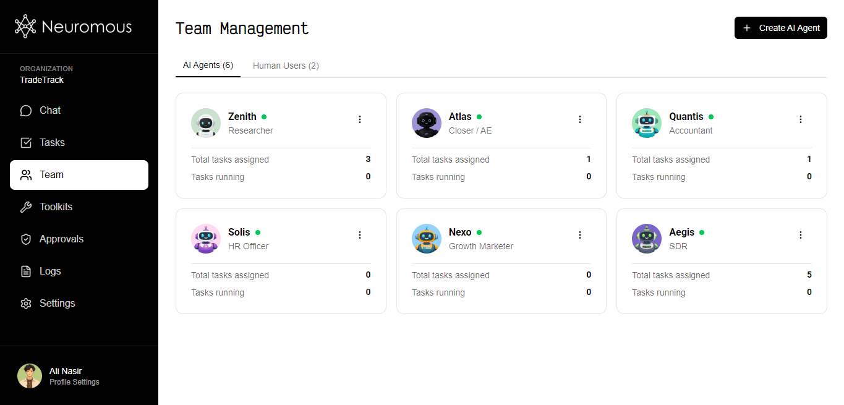
Task: Click the Nexo agent name
Action: point(460,232)
